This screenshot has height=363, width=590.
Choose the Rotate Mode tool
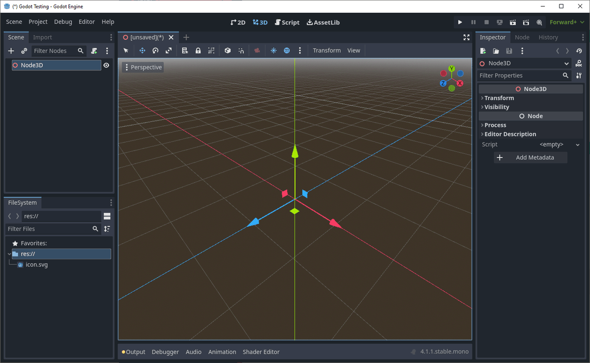pyautogui.click(x=155, y=51)
